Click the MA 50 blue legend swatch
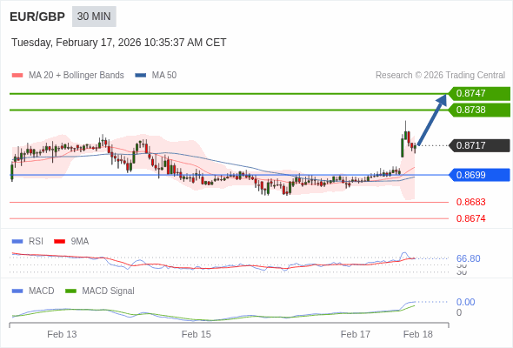 (x=141, y=76)
